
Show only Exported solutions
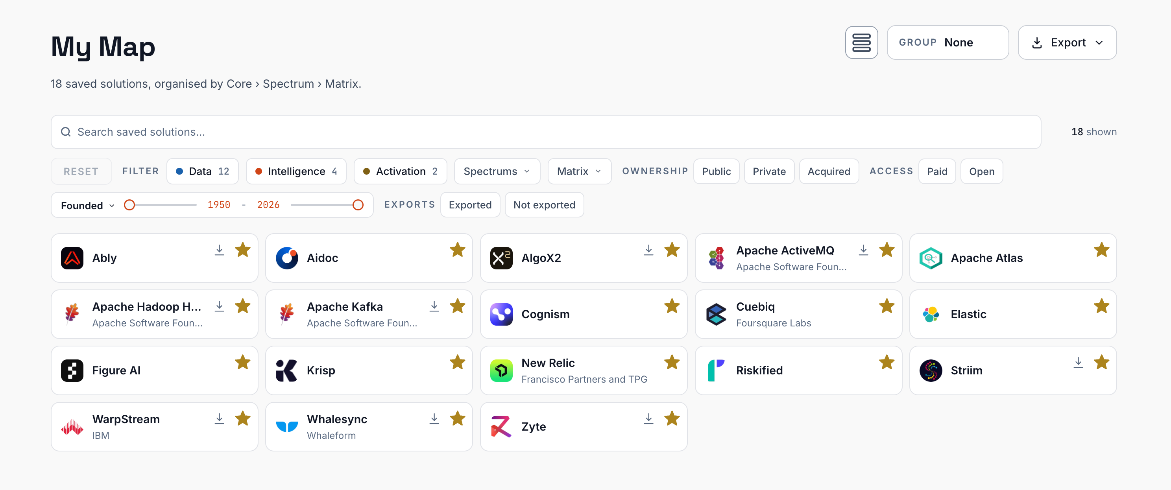(x=470, y=205)
